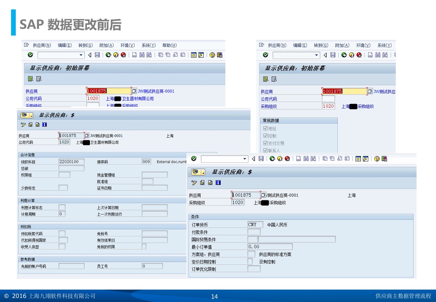The image size is (436, 302).
Task: Open the command field dropdown in the 常规数据 window toolbar
Action: tap(316, 55)
